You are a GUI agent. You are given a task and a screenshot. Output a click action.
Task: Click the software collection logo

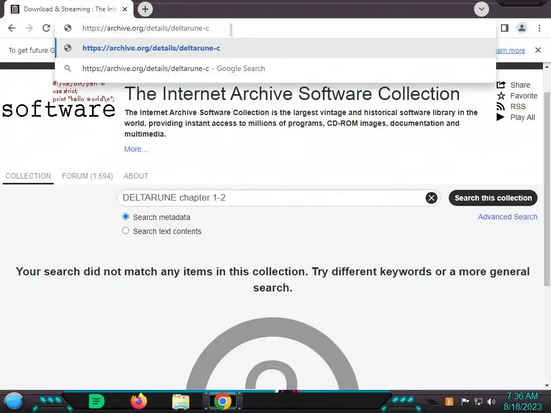[59, 100]
